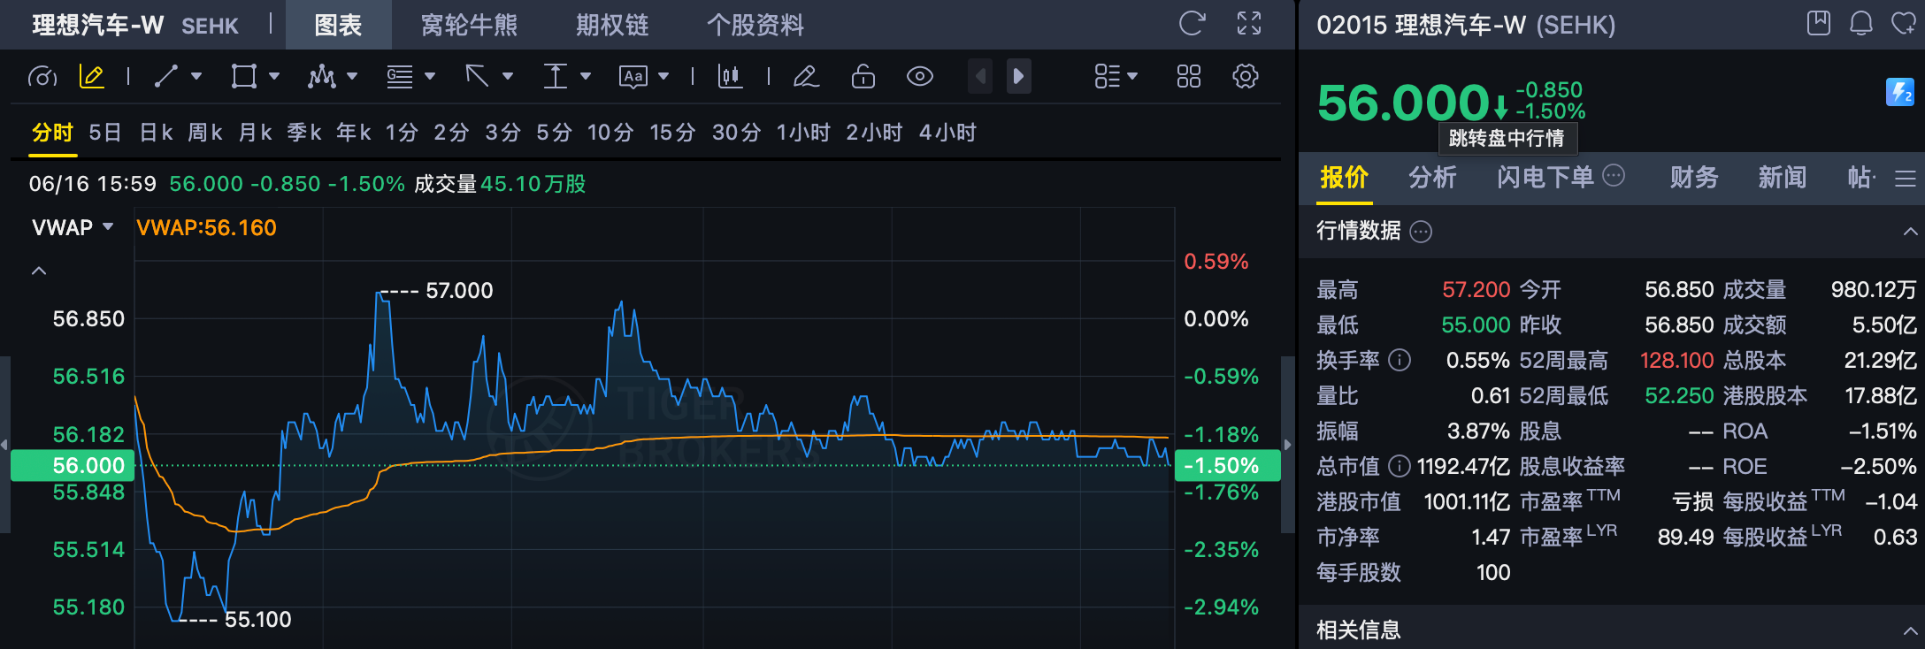Viewport: 1925px width, 649px height.
Task: Open the VWAP indicator dropdown
Action: (x=73, y=227)
